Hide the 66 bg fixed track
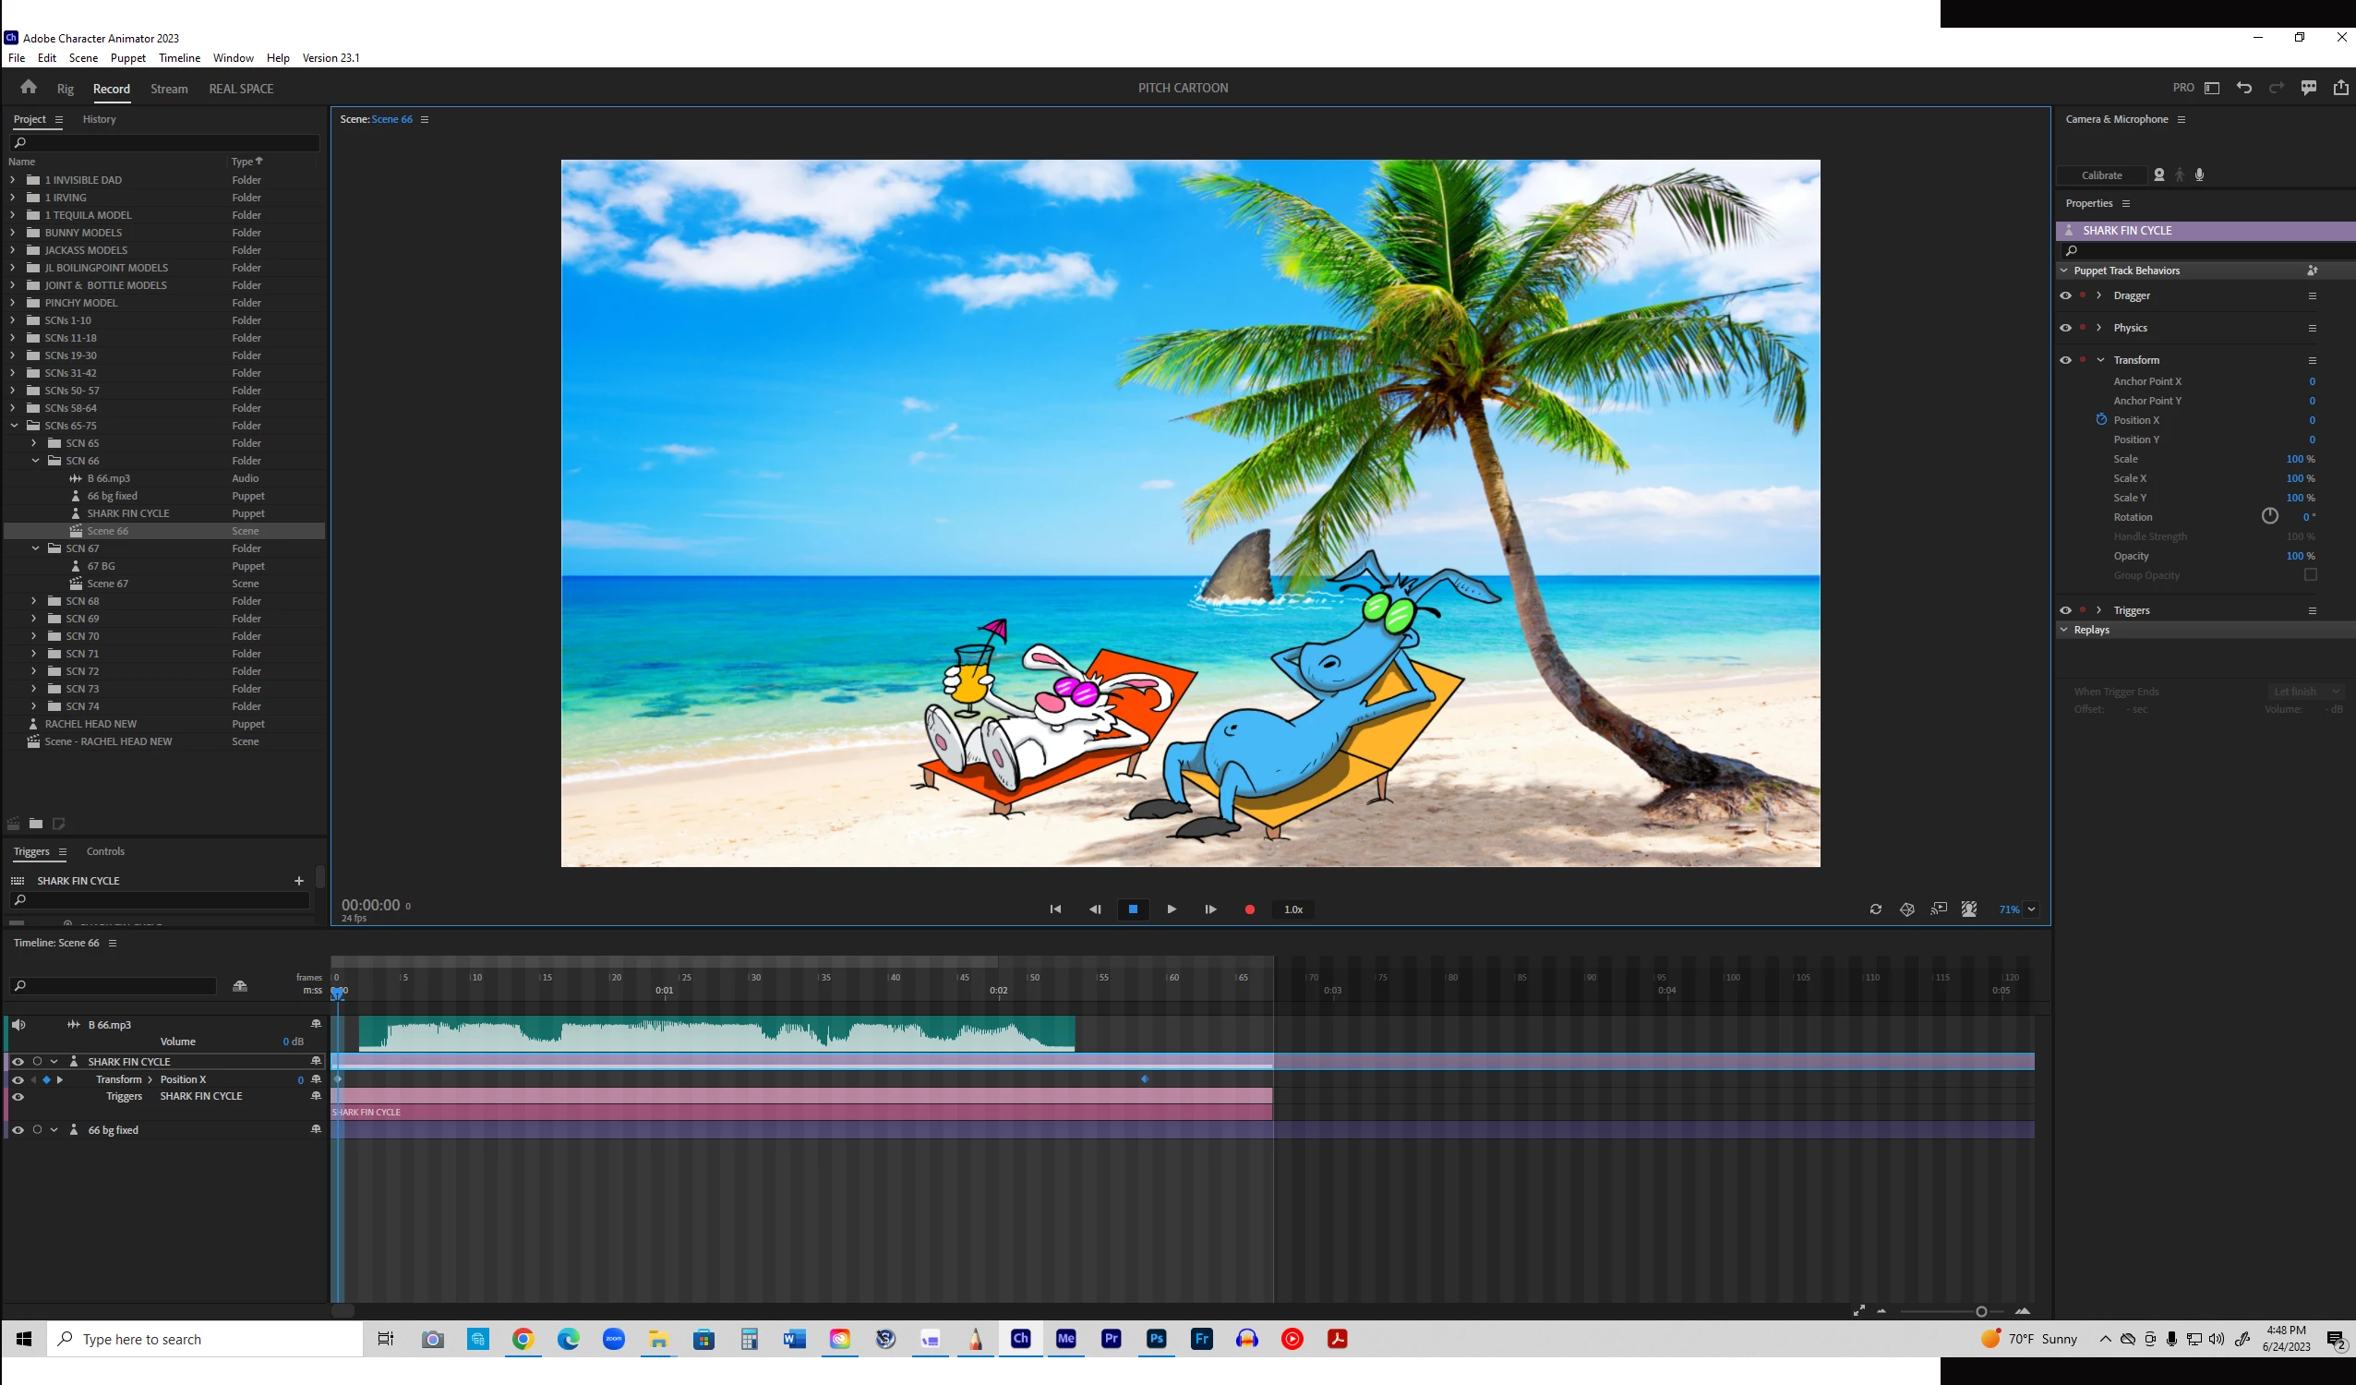 (18, 1129)
